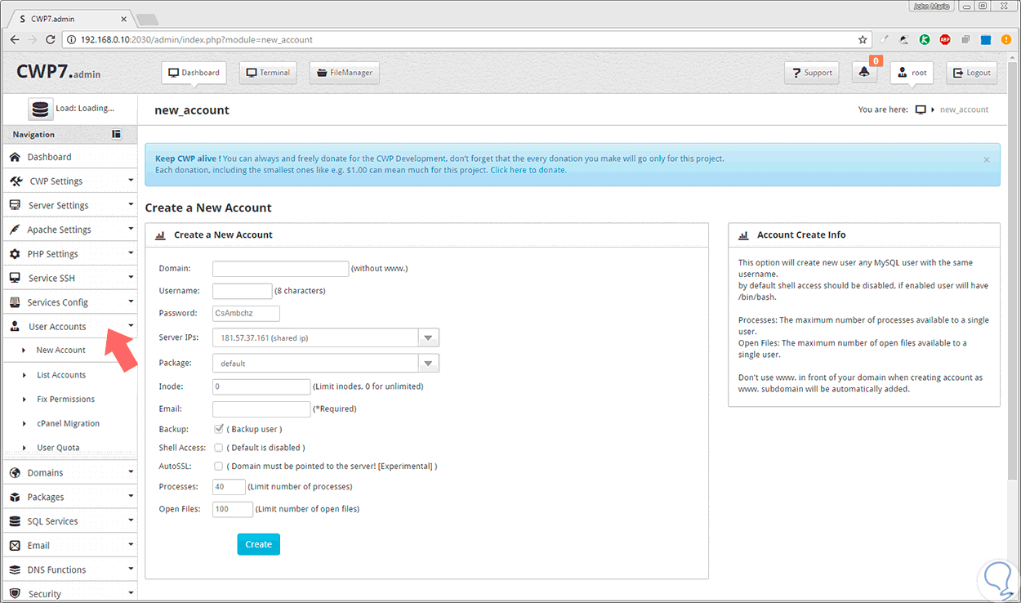
Task: Toggle the Backup user checkbox
Action: (218, 428)
